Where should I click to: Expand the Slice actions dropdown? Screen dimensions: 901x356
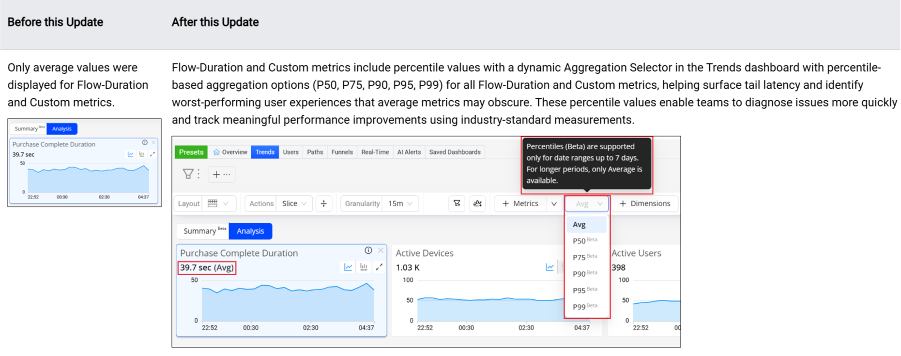click(294, 203)
